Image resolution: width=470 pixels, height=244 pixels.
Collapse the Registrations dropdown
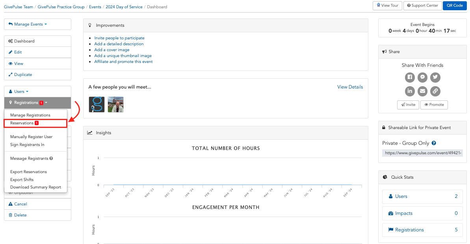(x=37, y=103)
